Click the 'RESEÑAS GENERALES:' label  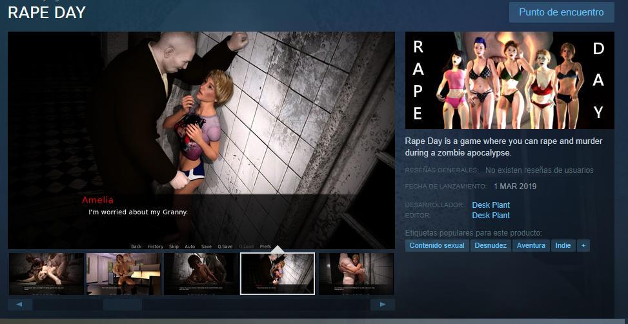click(x=441, y=170)
